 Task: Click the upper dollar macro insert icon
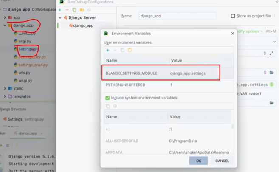(265, 53)
